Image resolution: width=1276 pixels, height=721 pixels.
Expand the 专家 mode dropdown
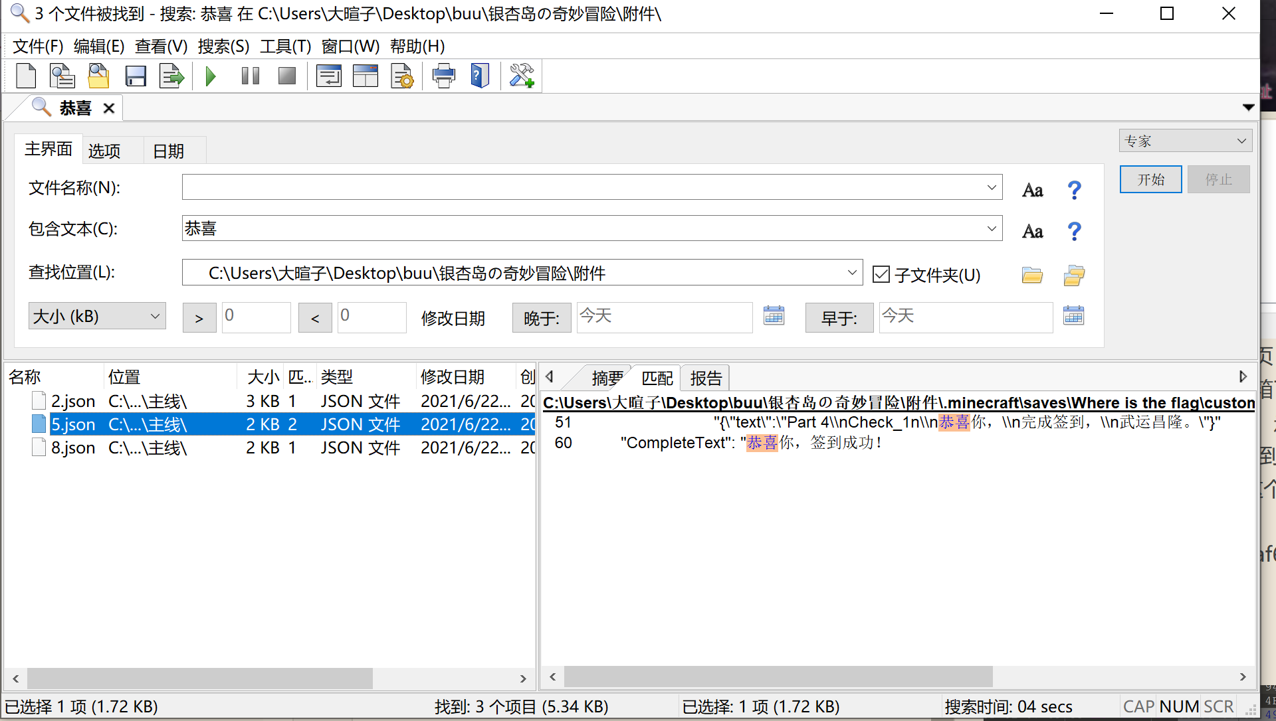pos(1185,141)
